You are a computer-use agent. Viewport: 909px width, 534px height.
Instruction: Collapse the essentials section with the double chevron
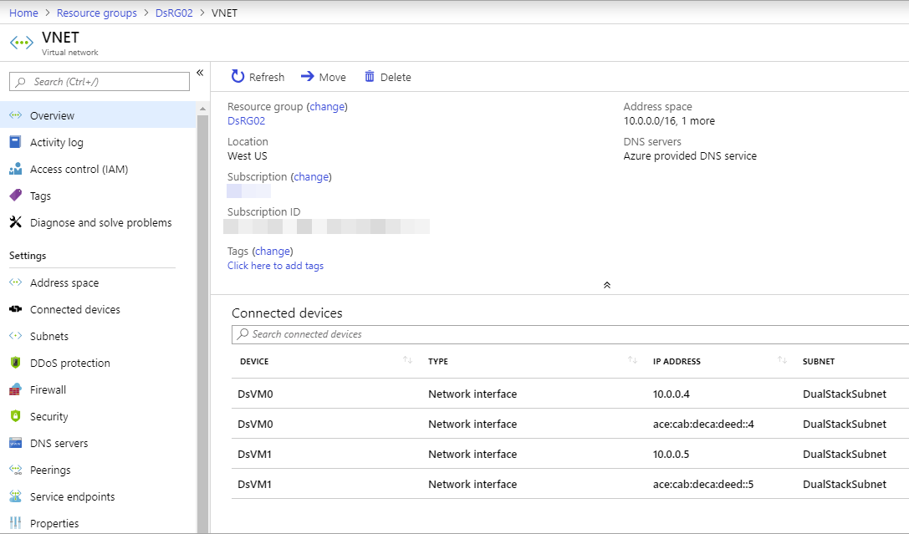607,285
